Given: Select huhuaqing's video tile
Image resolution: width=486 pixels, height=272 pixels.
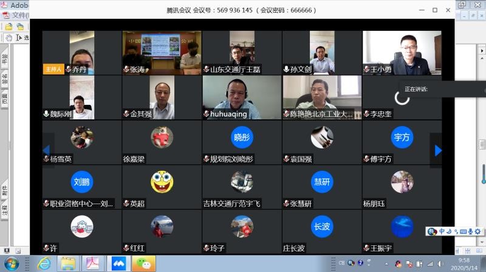Looking at the screenshot, I should [x=242, y=97].
